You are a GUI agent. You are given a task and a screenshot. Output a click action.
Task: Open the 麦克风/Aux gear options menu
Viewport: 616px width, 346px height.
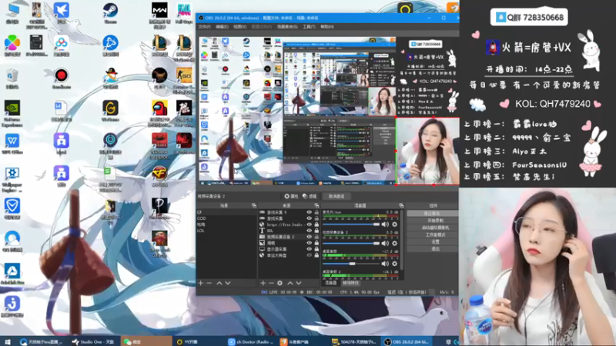tap(394, 225)
